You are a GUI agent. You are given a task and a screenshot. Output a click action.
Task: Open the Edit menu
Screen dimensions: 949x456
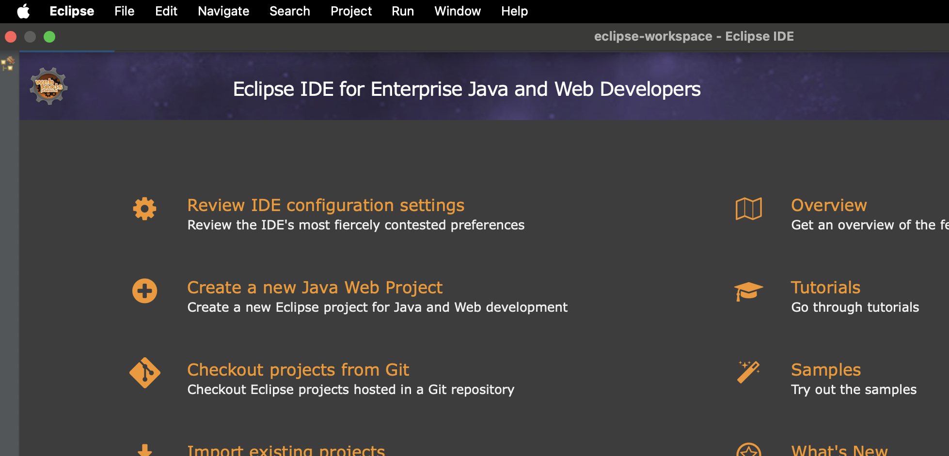coord(166,11)
